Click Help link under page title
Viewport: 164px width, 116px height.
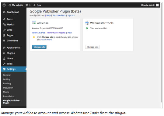(x=49, y=16)
